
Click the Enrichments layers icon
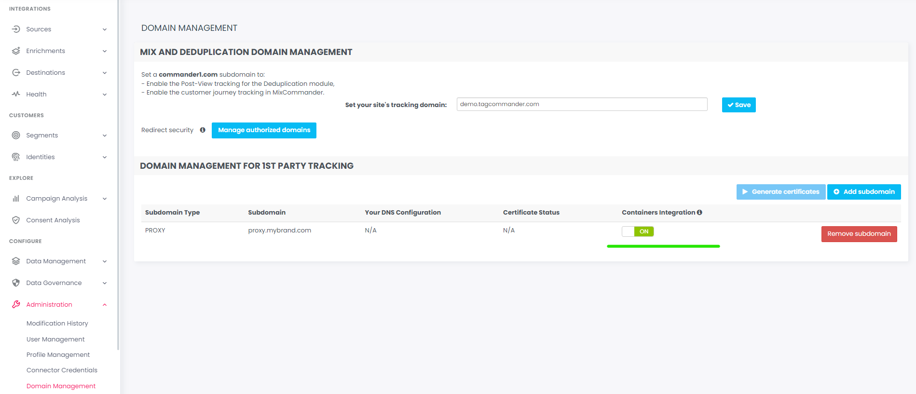click(16, 51)
